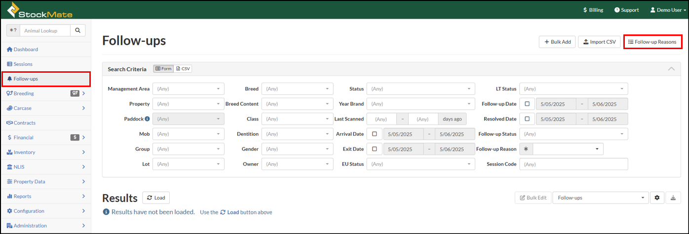Image resolution: width=689 pixels, height=234 pixels.
Task: Click the Follow-up Reason asterisk button
Action: pos(526,149)
